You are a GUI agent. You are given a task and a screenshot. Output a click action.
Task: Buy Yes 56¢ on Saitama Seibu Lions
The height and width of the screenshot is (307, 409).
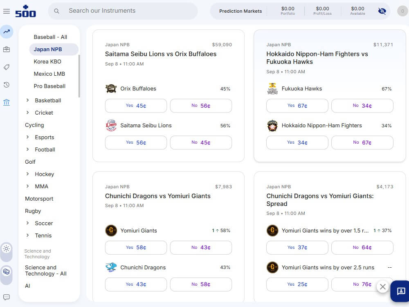[x=136, y=142]
